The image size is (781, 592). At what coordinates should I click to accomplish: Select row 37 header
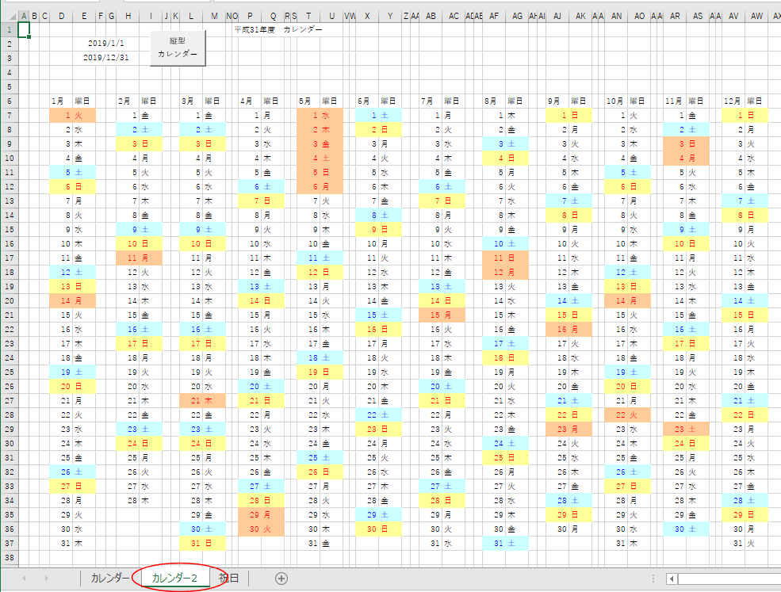pos(8,543)
